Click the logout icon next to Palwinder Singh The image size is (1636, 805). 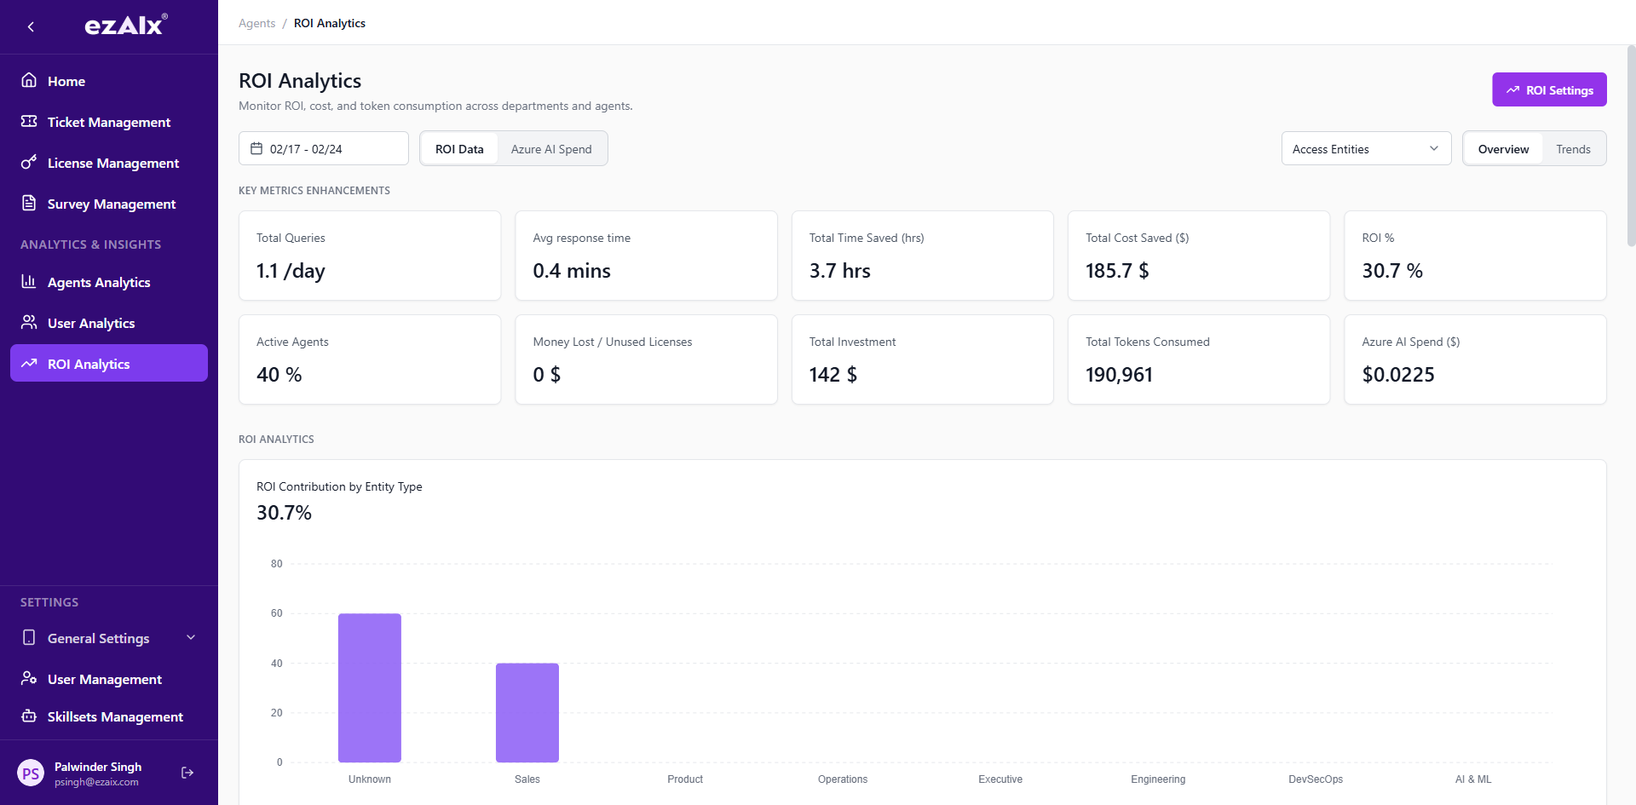point(187,773)
